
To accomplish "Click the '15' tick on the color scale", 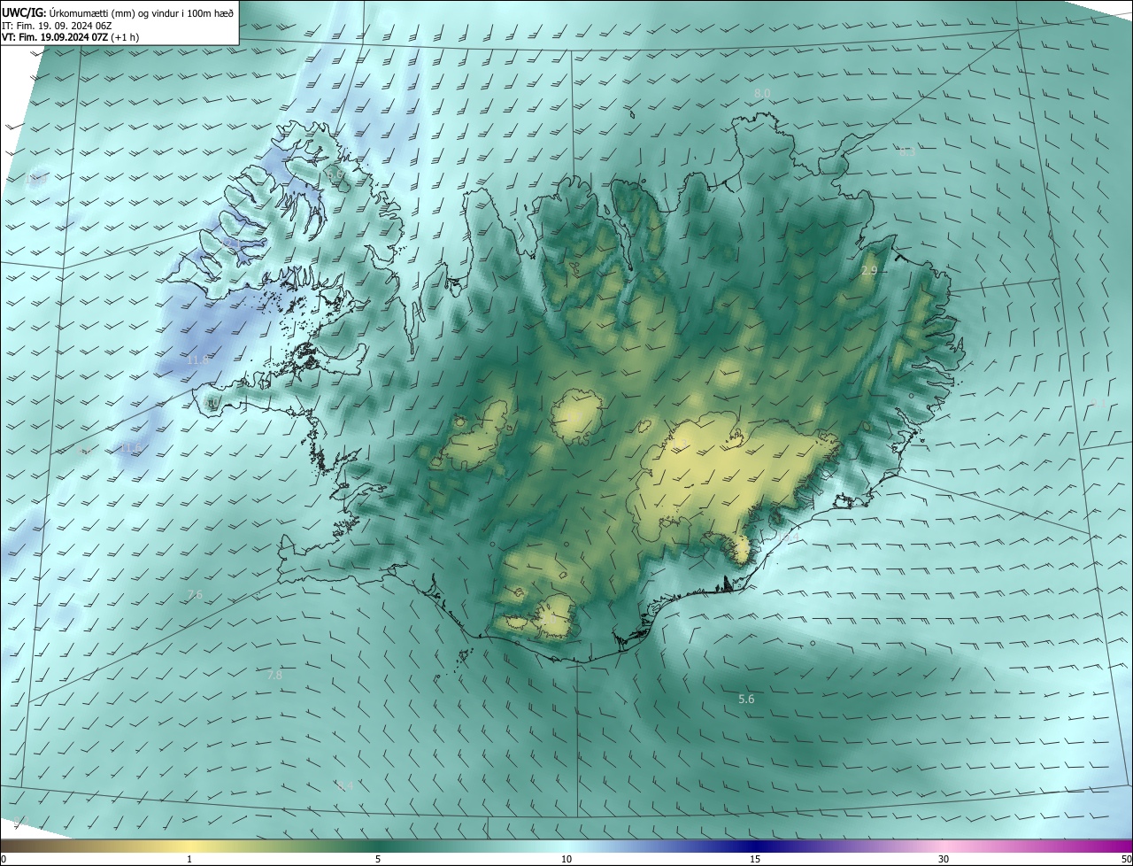I will click(x=755, y=859).
